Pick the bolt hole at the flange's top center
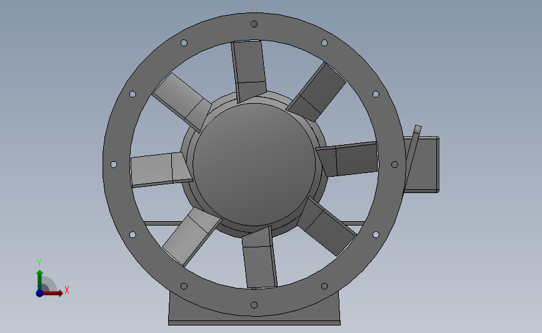542x333 pixels. click(x=254, y=24)
